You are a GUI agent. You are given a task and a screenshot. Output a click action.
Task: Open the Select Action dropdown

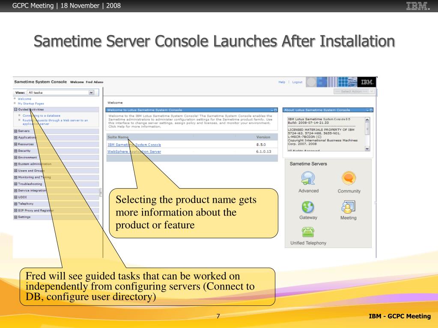[x=354, y=92]
